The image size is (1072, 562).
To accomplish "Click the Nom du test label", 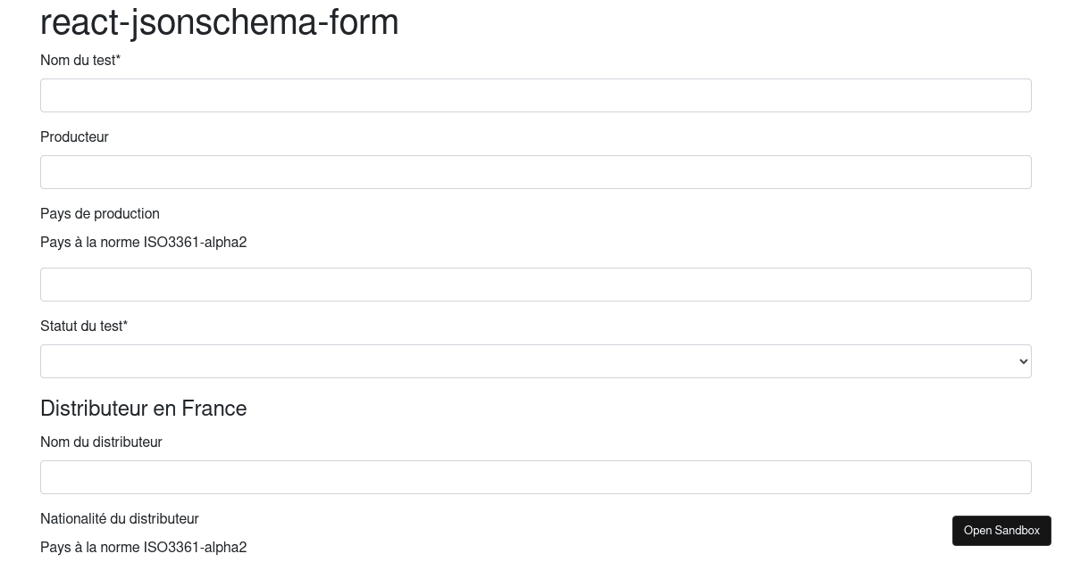I will click(x=80, y=61).
